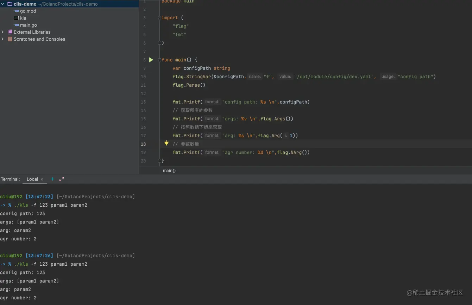
Task: Click terminal command with param1 oaram2
Action: (x=51, y=205)
